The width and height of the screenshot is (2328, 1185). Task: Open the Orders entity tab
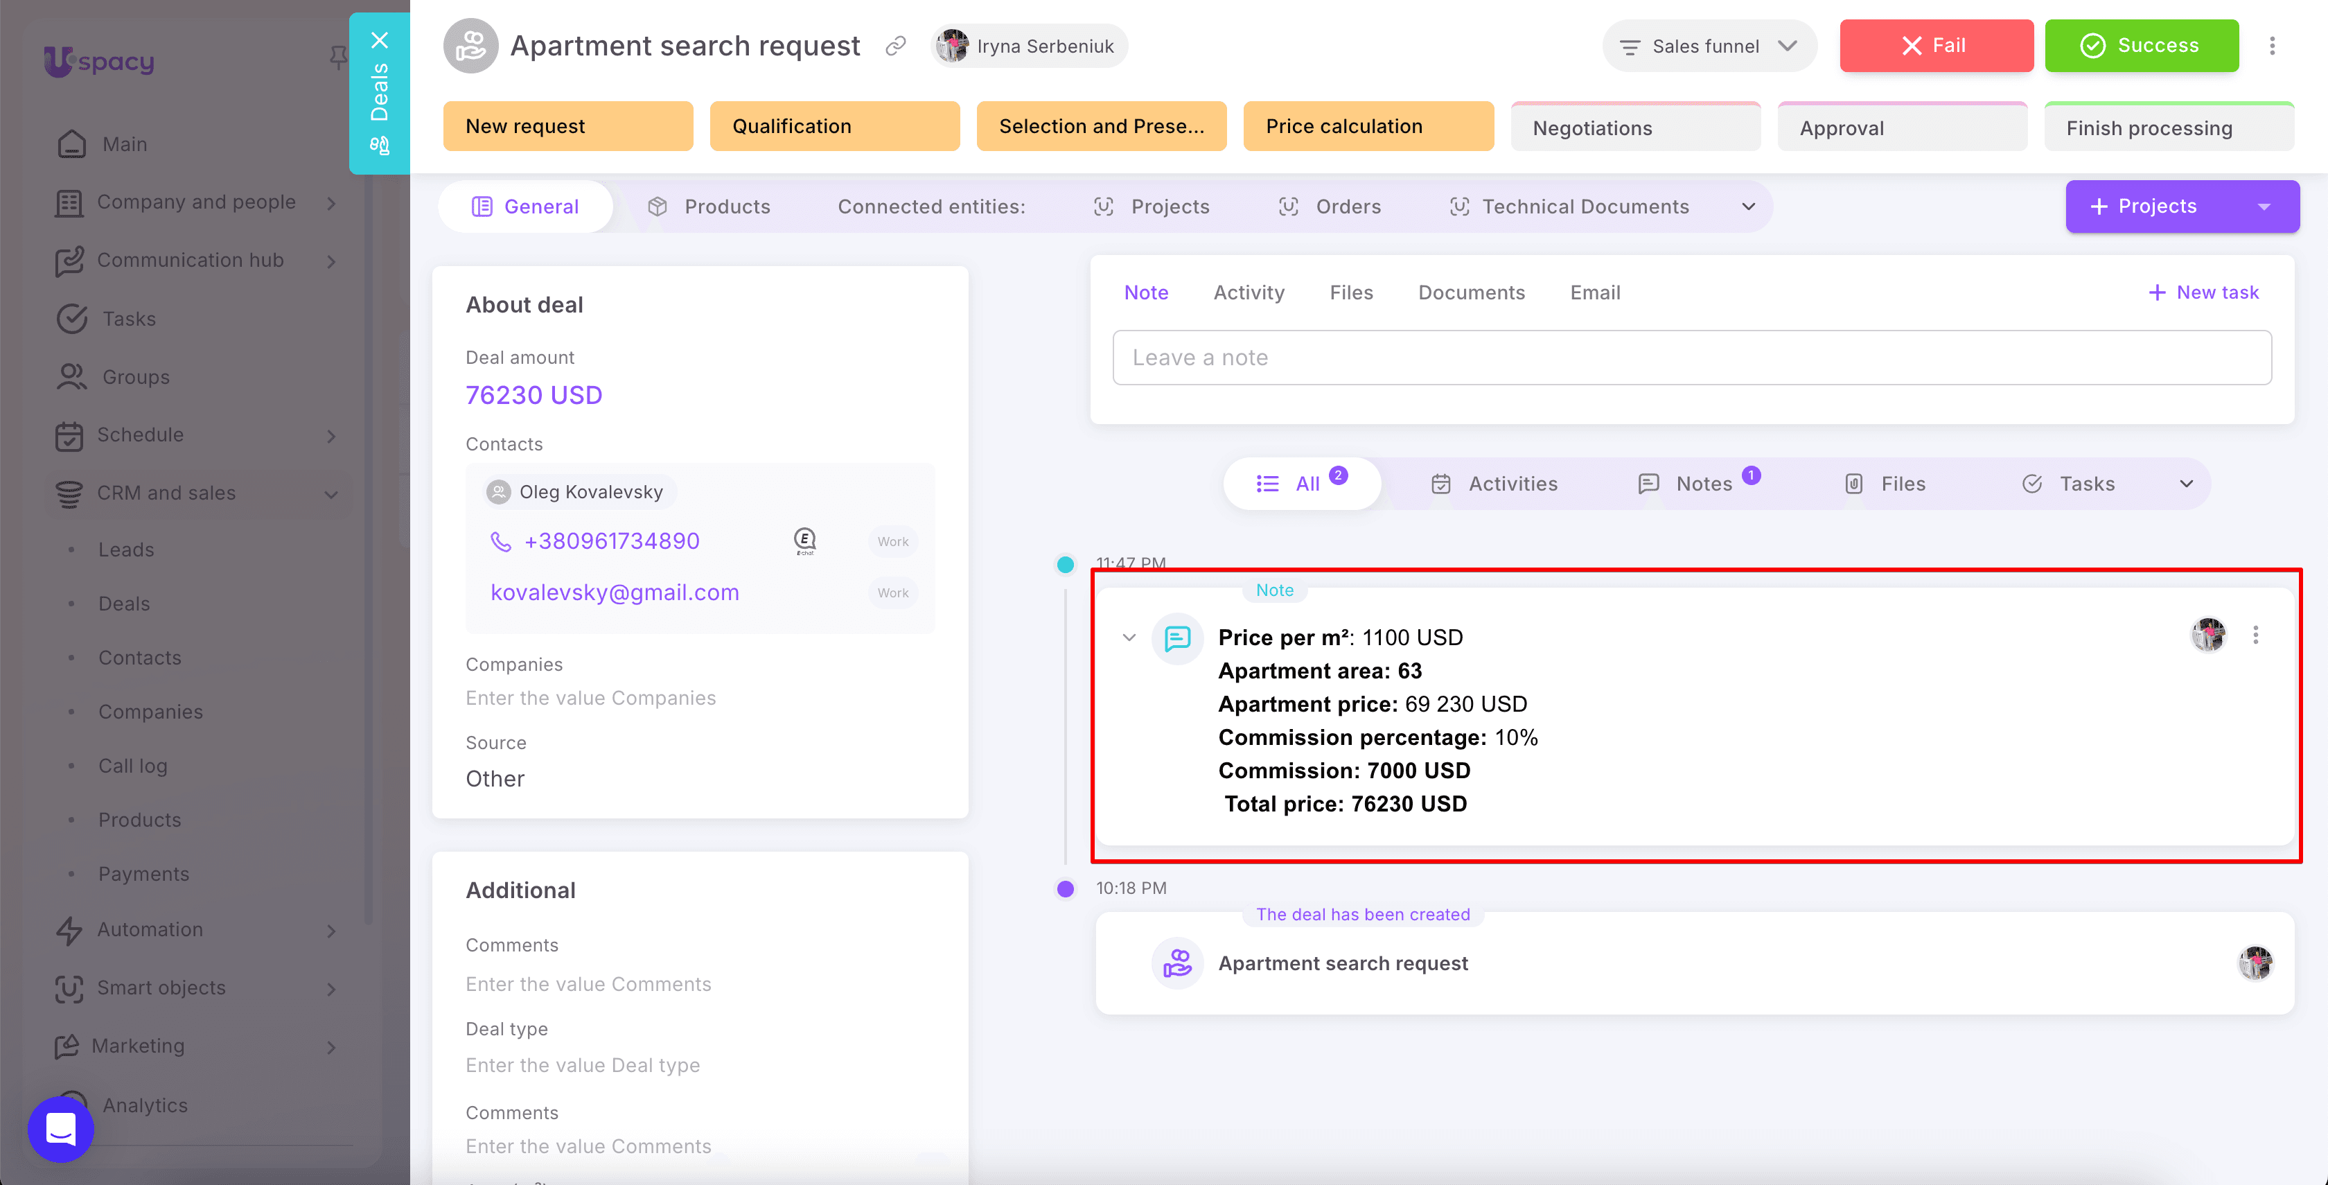(x=1330, y=207)
